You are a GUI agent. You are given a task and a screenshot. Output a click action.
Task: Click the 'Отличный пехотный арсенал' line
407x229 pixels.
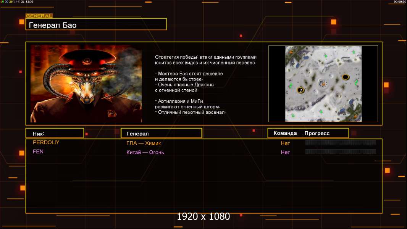tap(191, 112)
